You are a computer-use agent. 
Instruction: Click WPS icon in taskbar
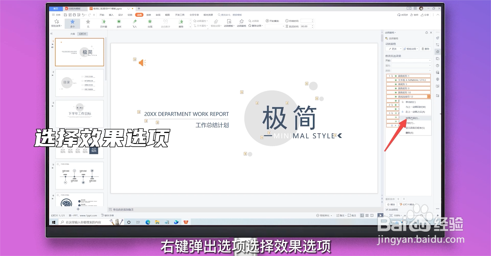[x=186, y=222]
